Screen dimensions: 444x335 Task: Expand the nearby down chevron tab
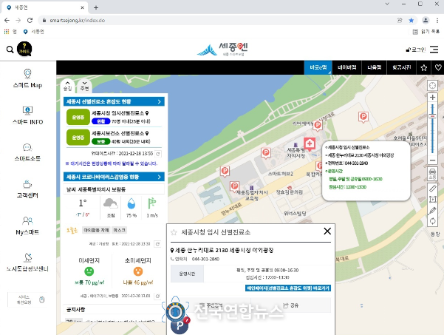pyautogui.click(x=84, y=86)
